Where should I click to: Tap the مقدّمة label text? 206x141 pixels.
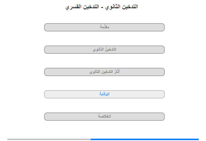click(104, 27)
